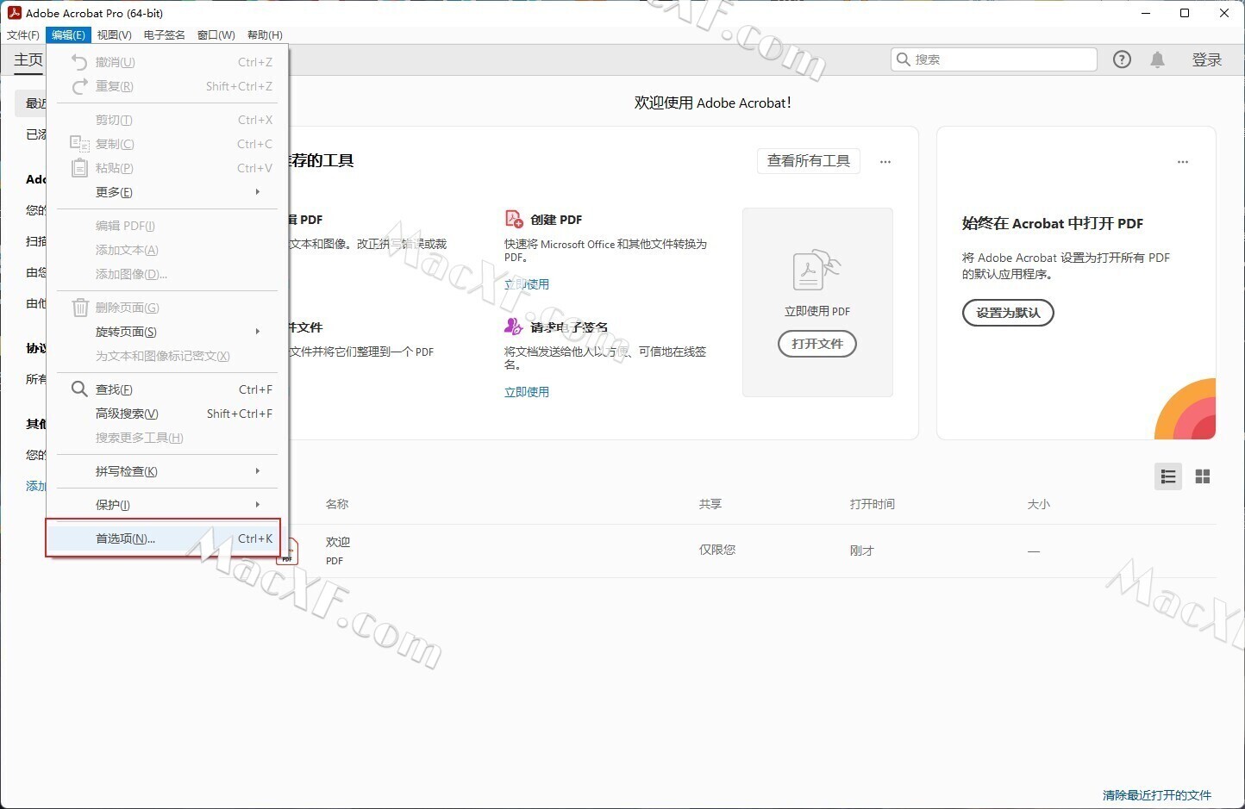
Task: Click 立即使用 link under 请求电子签名
Action: point(527,392)
